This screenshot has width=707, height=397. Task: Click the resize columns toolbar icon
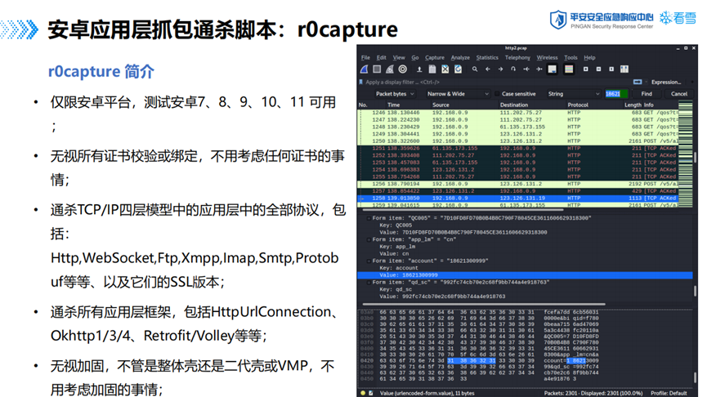click(624, 69)
